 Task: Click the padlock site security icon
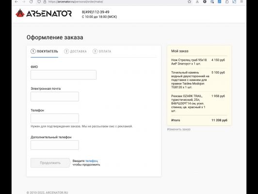click(x=45, y=2)
